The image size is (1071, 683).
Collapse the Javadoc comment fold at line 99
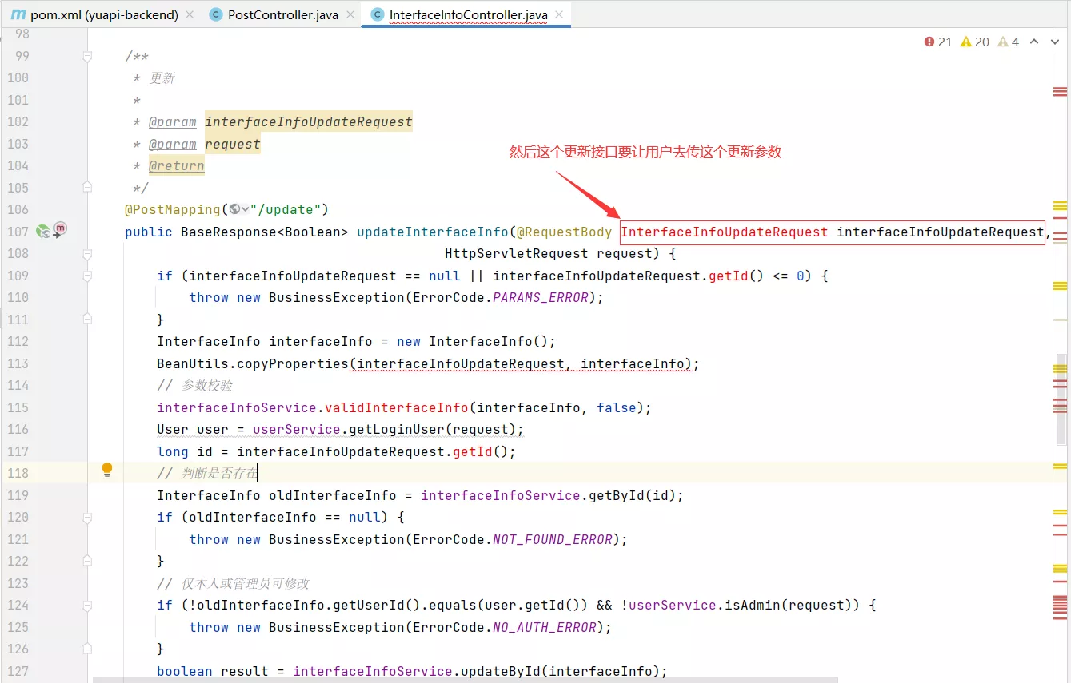coord(87,56)
